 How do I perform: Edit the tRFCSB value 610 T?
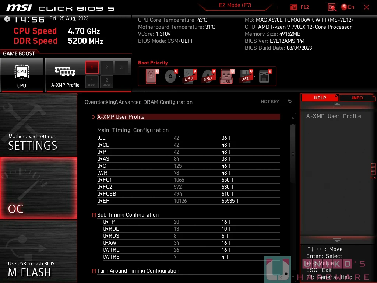pyautogui.click(x=228, y=194)
